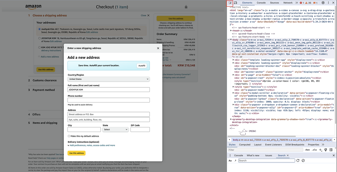This screenshot has width=337, height=172.
Task: Activate the inspect element picker icon
Action: tap(230, 3)
